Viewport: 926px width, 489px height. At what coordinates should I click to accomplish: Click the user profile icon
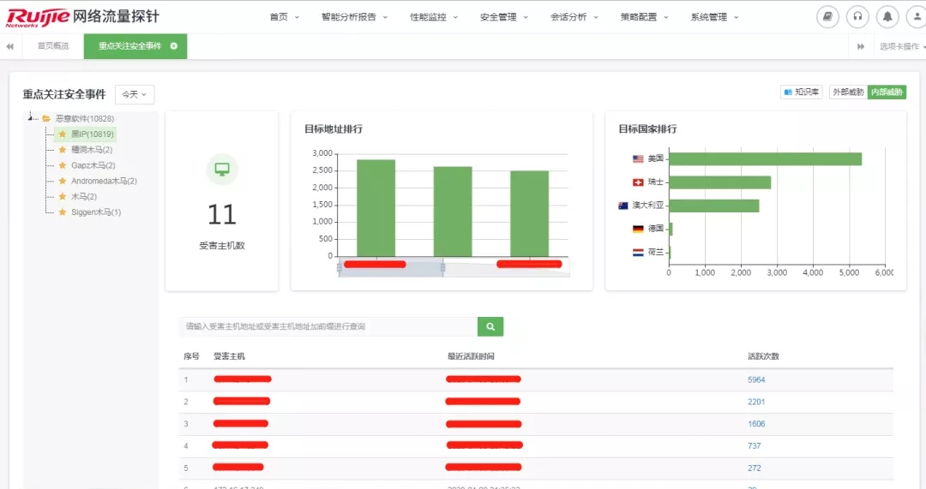(x=917, y=17)
